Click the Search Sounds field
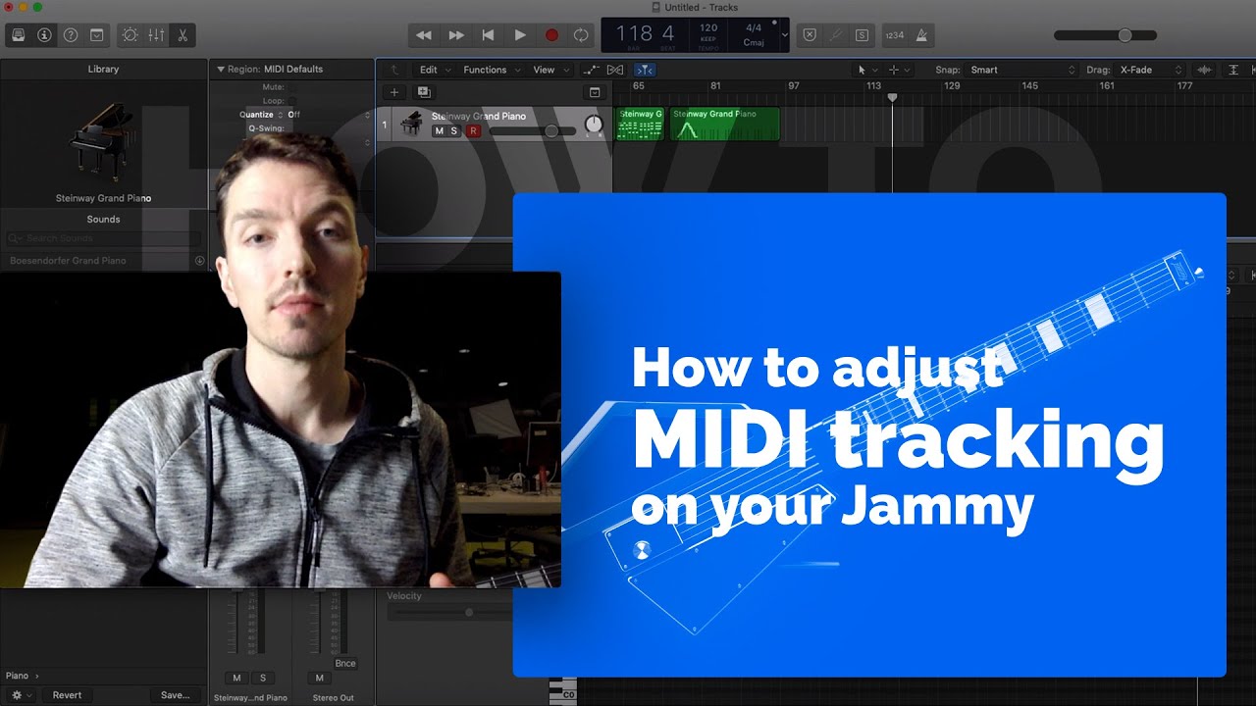The height and width of the screenshot is (706, 1256). click(103, 238)
